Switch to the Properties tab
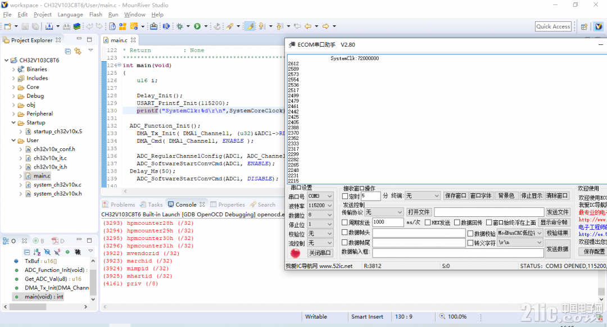The image size is (607, 327). coord(228,205)
